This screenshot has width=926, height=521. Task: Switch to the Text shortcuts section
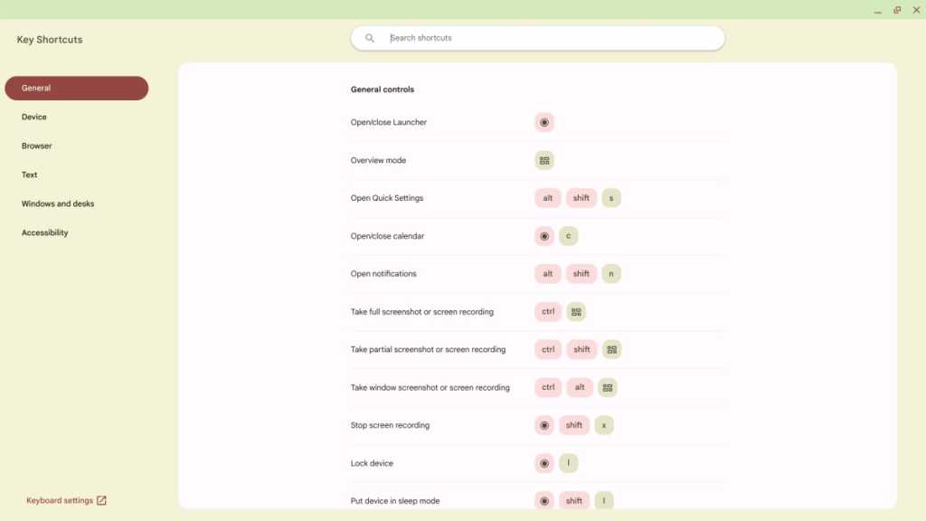click(x=29, y=175)
